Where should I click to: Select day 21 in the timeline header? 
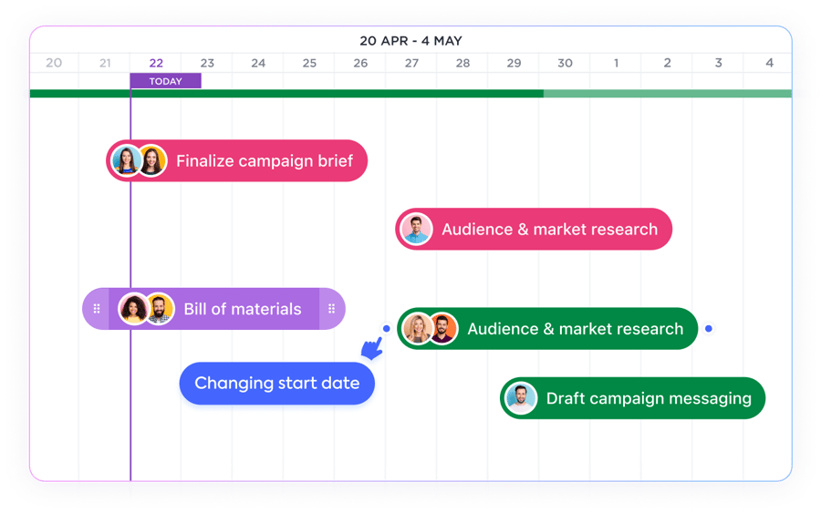point(105,63)
